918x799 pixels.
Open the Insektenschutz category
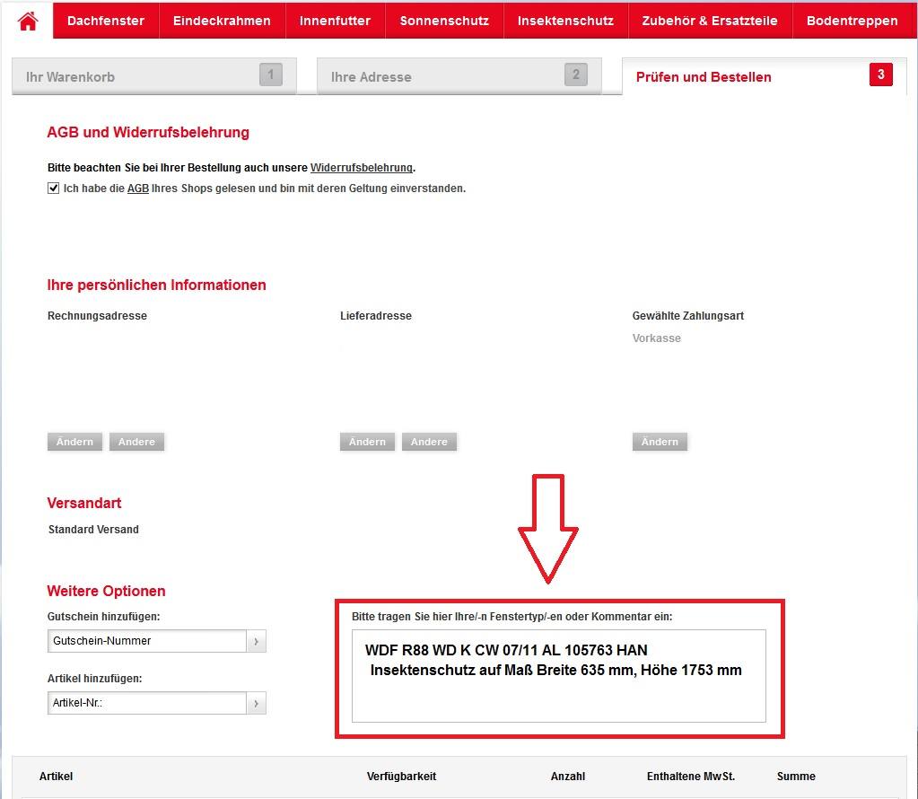tap(565, 21)
